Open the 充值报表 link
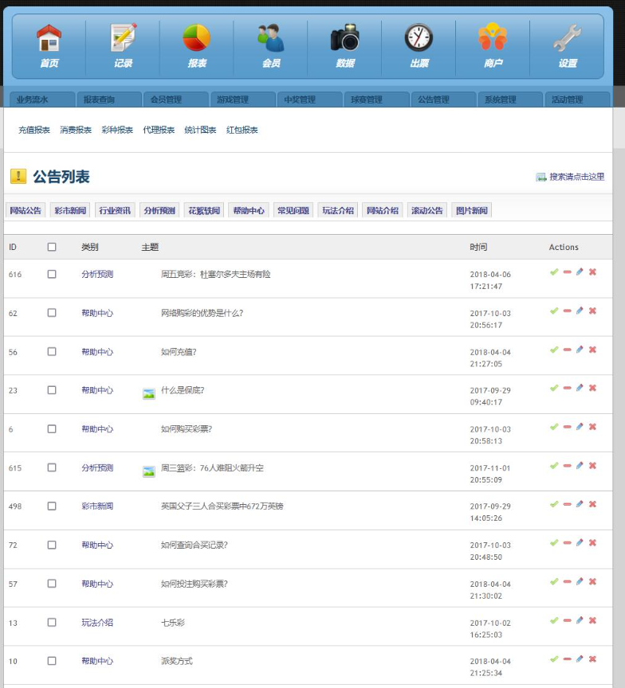This screenshot has height=688, width=625. [34, 130]
